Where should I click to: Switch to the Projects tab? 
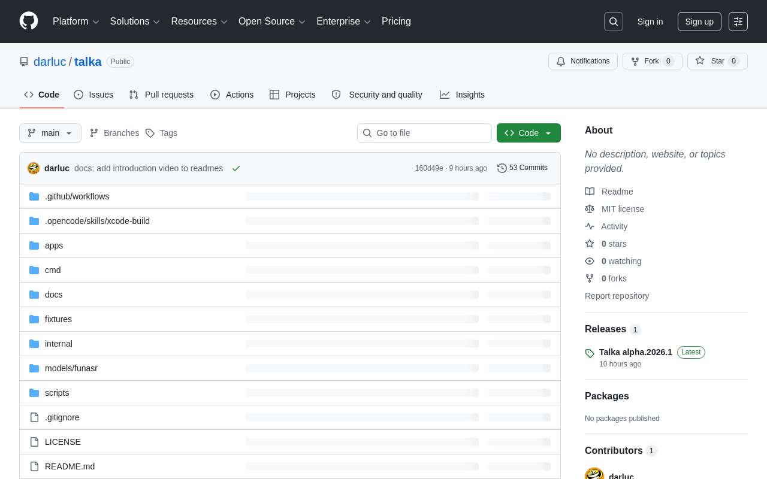click(292, 95)
